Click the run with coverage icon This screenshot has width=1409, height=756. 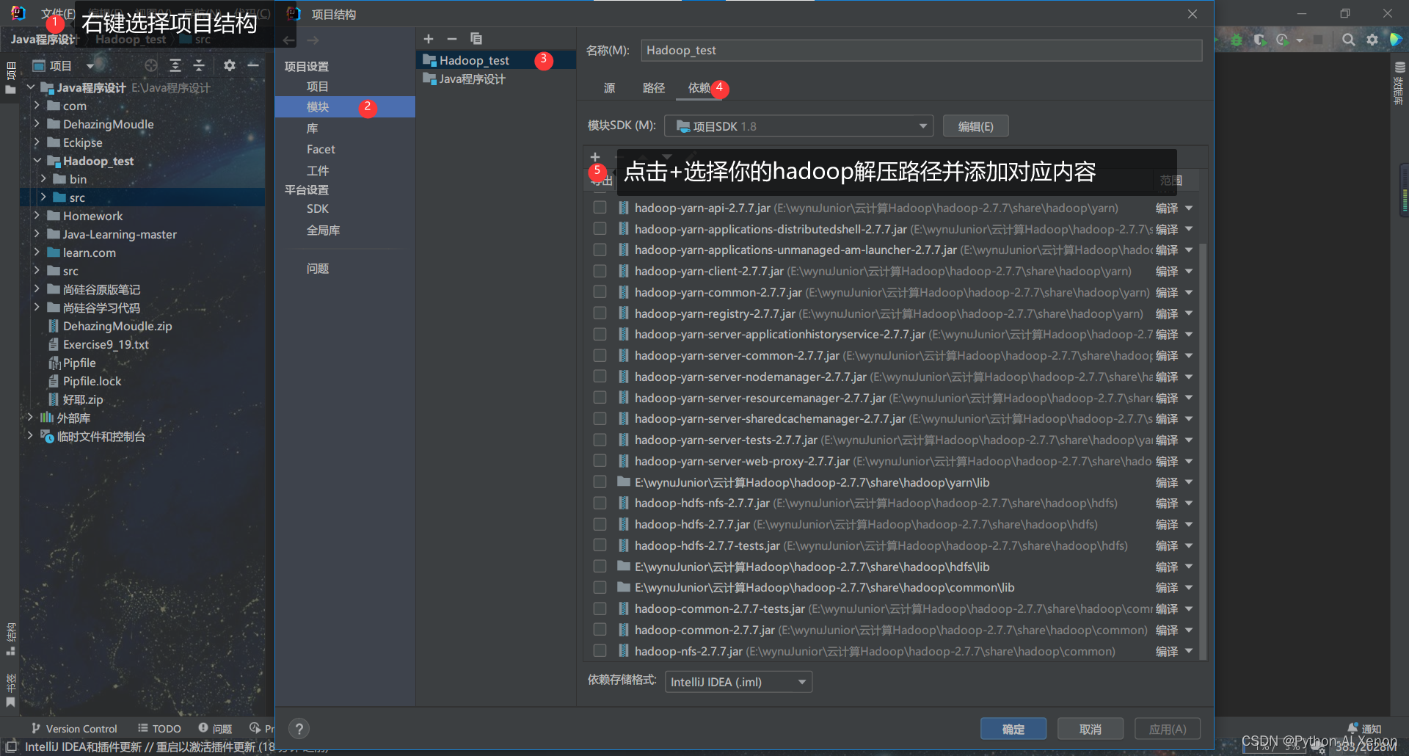pyautogui.click(x=1260, y=40)
